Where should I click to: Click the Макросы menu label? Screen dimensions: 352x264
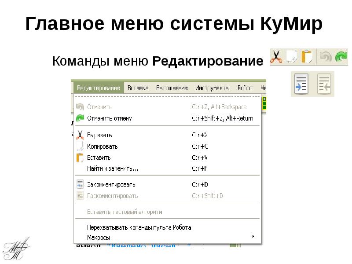(x=98, y=238)
